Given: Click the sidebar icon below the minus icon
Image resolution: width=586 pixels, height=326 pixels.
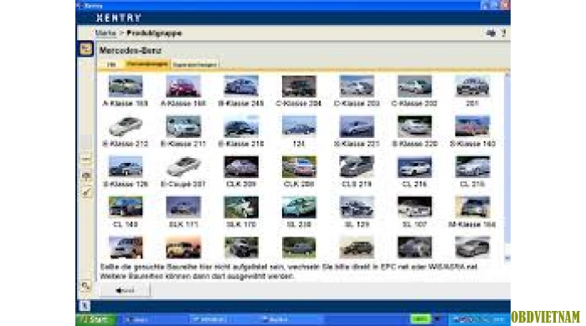Looking at the screenshot, I should tap(86, 176).
